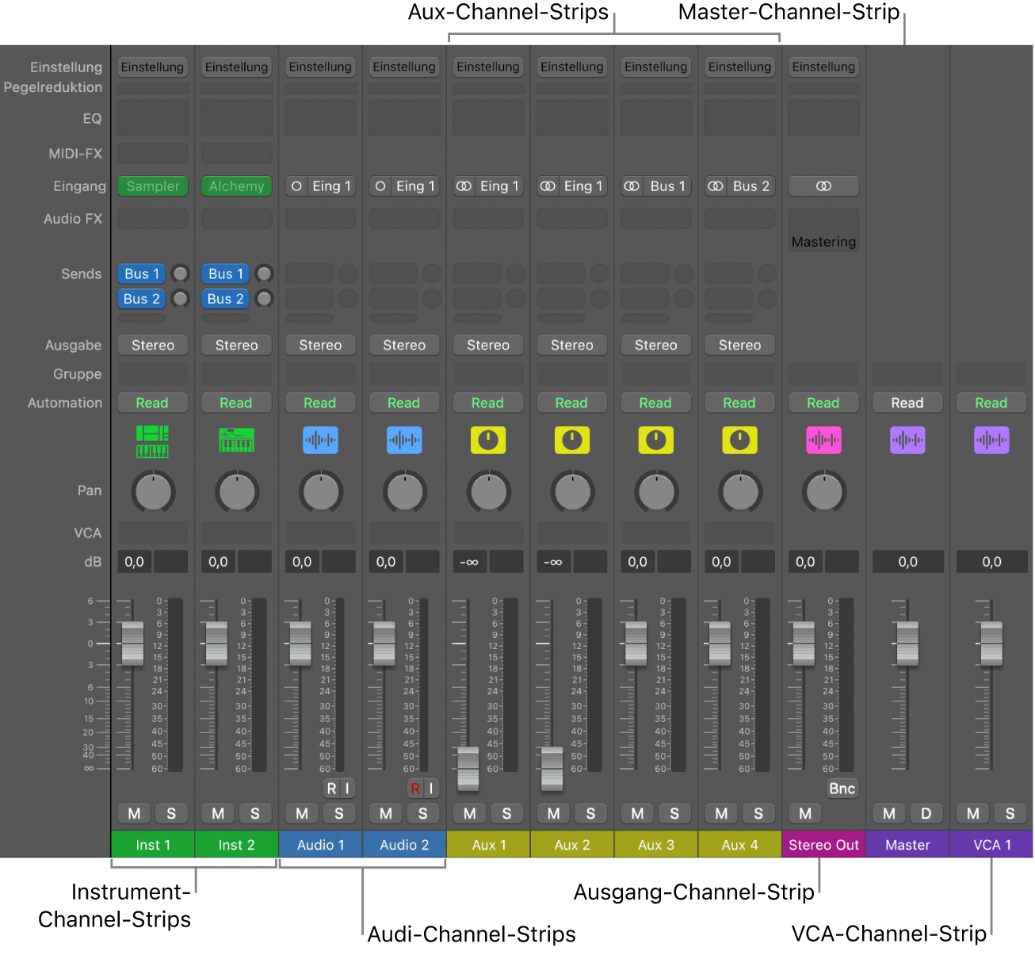
Task: Open the Read automation mode menu on Inst 1
Action: pos(152,403)
